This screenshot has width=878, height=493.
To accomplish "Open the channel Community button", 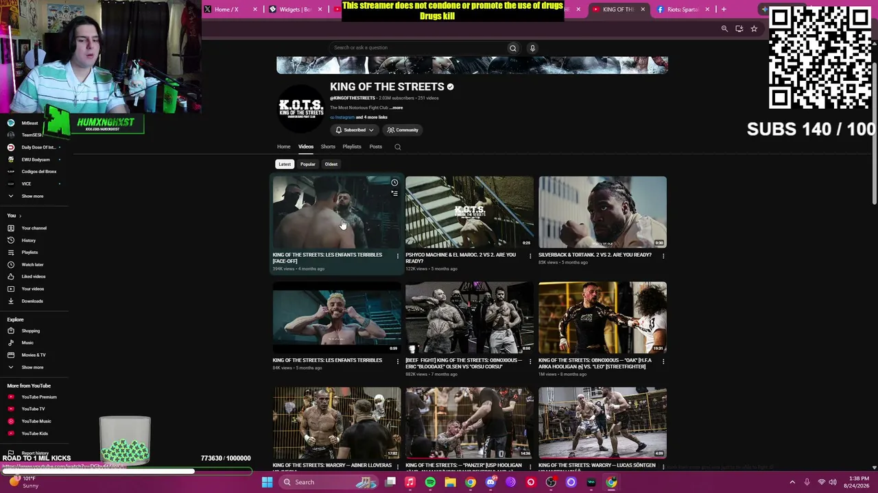I will point(403,130).
